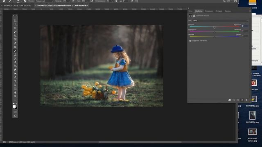
Task: Select the Crop tool
Action: click(x=15, y=36)
